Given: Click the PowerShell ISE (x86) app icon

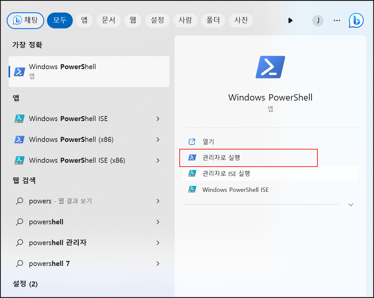Looking at the screenshot, I should click(x=19, y=161).
